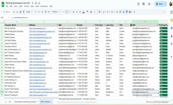This screenshot has height=105, width=173.
Task: Increase font size with plus button
Action: pos(70,12)
